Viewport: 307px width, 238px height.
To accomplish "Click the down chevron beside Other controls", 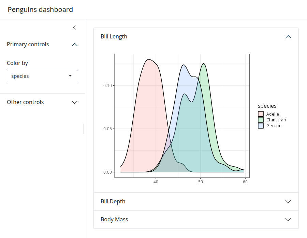I will tap(75, 102).
